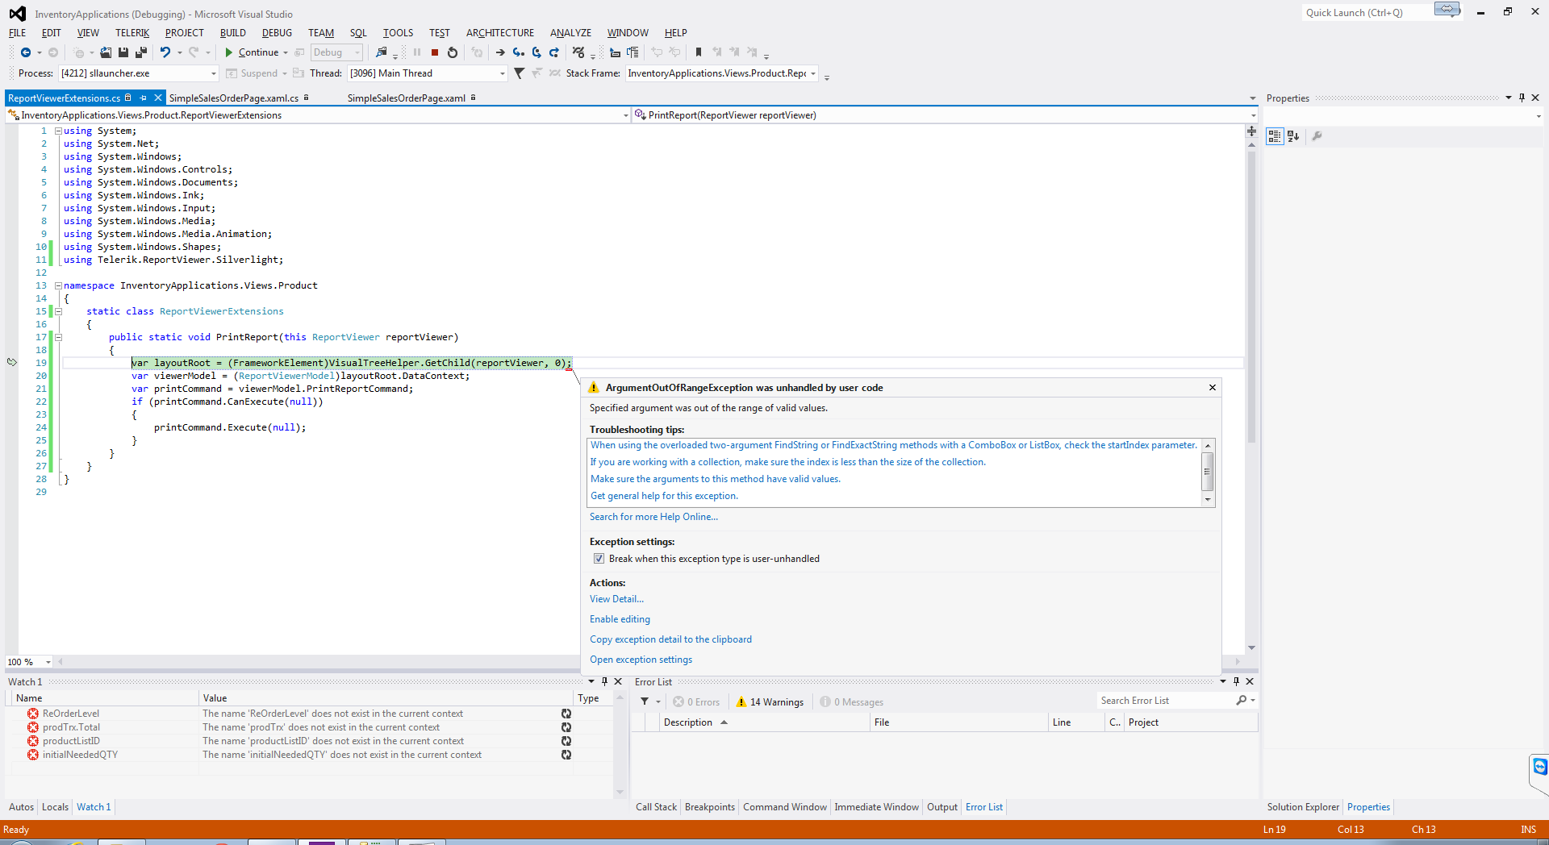This screenshot has height=845, width=1549.
Task: Refresh the ReOrderLevel watch value
Action: pos(566,714)
